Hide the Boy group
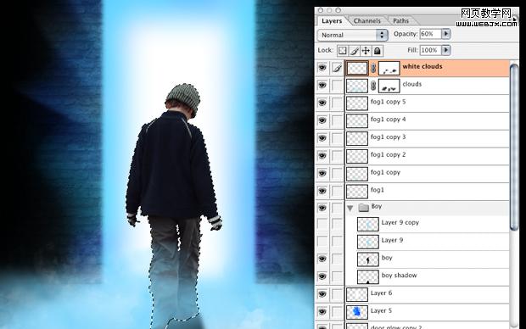The width and height of the screenshot is (526, 329). [x=322, y=208]
